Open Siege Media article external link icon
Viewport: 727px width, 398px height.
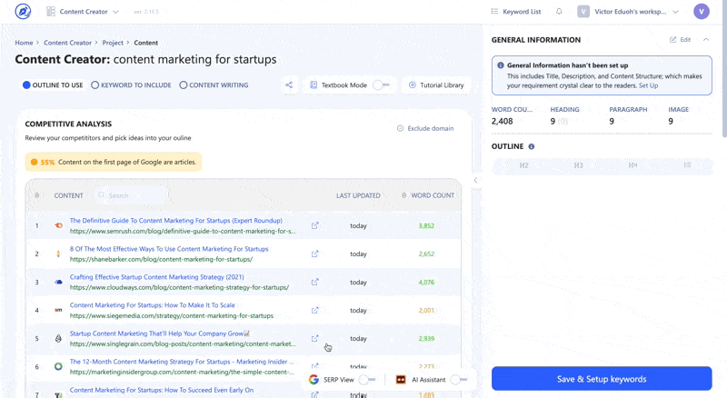[314, 311]
